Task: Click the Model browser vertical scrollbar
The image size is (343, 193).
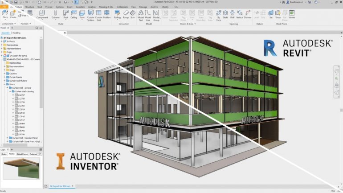Action: click(x=41, y=73)
